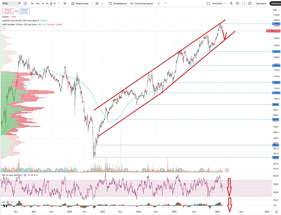Expand the Unnamed layout dropdown arrow
Screen dimensions: 281x215
click(x=225, y=3)
